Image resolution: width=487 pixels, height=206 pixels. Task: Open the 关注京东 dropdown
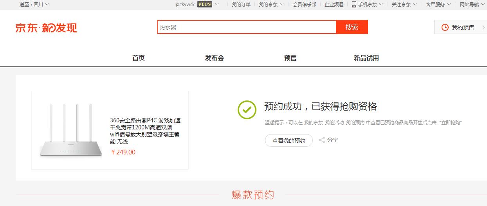tap(404, 4)
